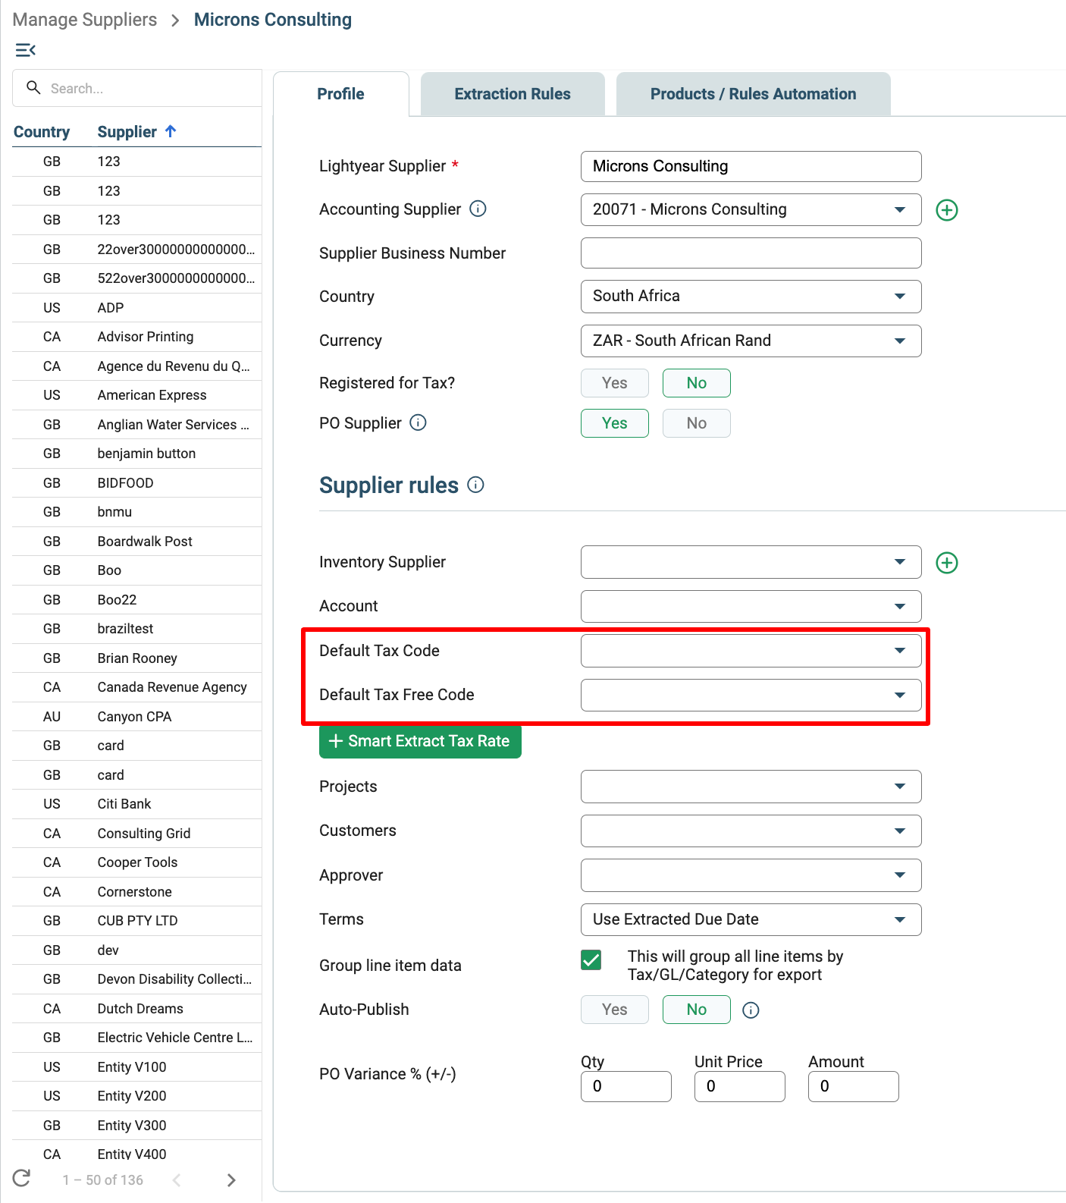Set PO Supplier to No
This screenshot has width=1066, height=1203.
click(x=697, y=423)
